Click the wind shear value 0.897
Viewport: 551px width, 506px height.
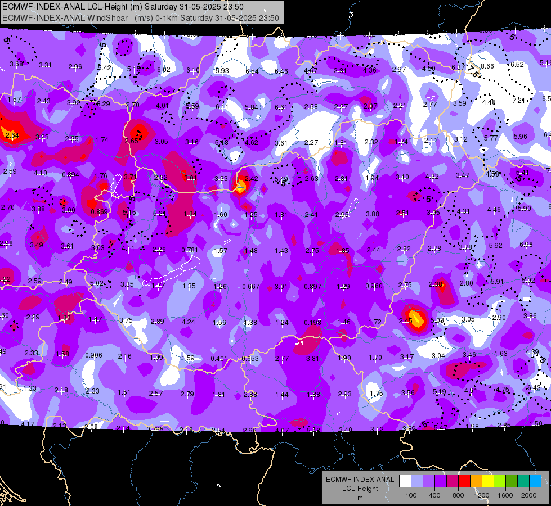tap(313, 287)
